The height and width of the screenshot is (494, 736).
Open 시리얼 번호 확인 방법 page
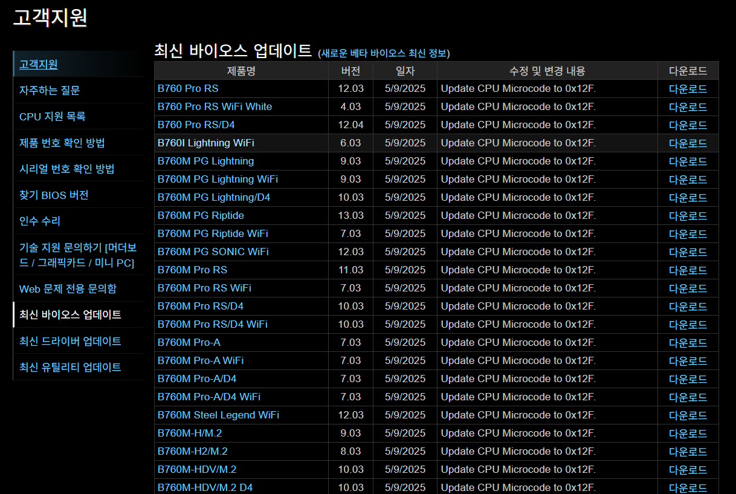coord(67,169)
